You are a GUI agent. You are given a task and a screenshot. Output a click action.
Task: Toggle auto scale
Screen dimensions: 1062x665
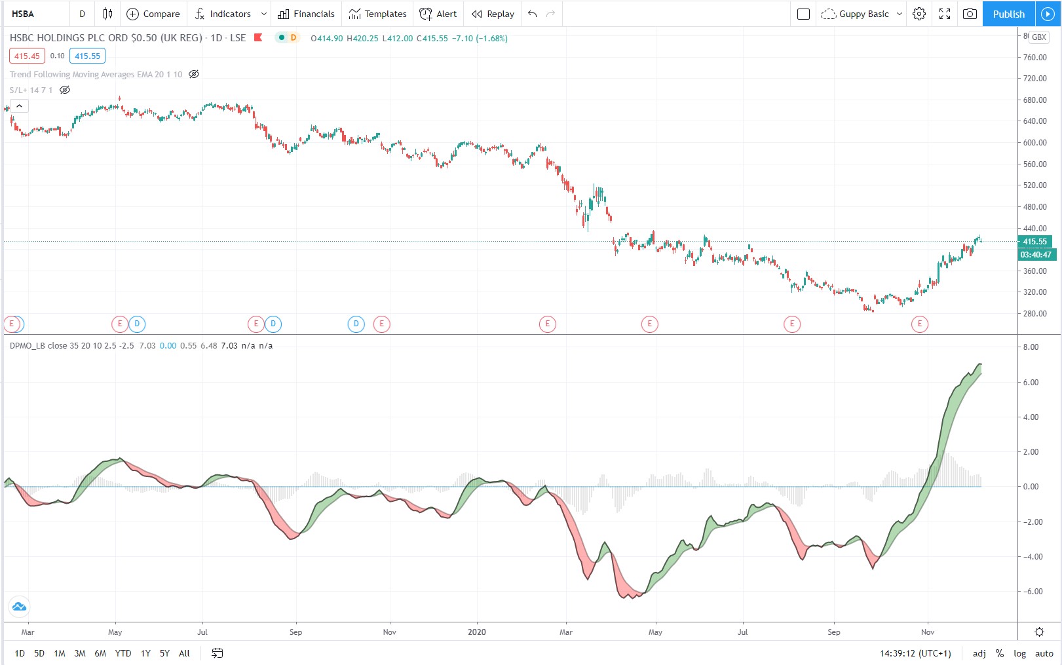point(1044,653)
